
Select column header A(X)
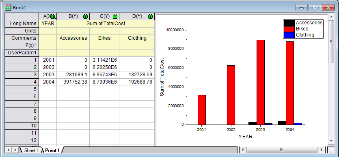coord(48,16)
